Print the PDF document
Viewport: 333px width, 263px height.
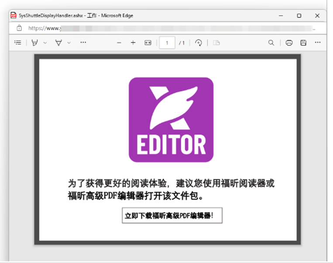289,43
